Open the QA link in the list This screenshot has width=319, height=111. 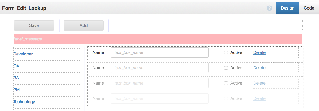tap(16, 66)
